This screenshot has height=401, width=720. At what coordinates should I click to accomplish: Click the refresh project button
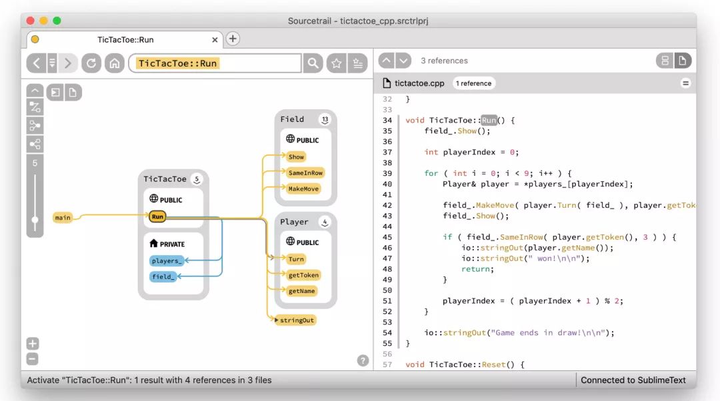[91, 63]
